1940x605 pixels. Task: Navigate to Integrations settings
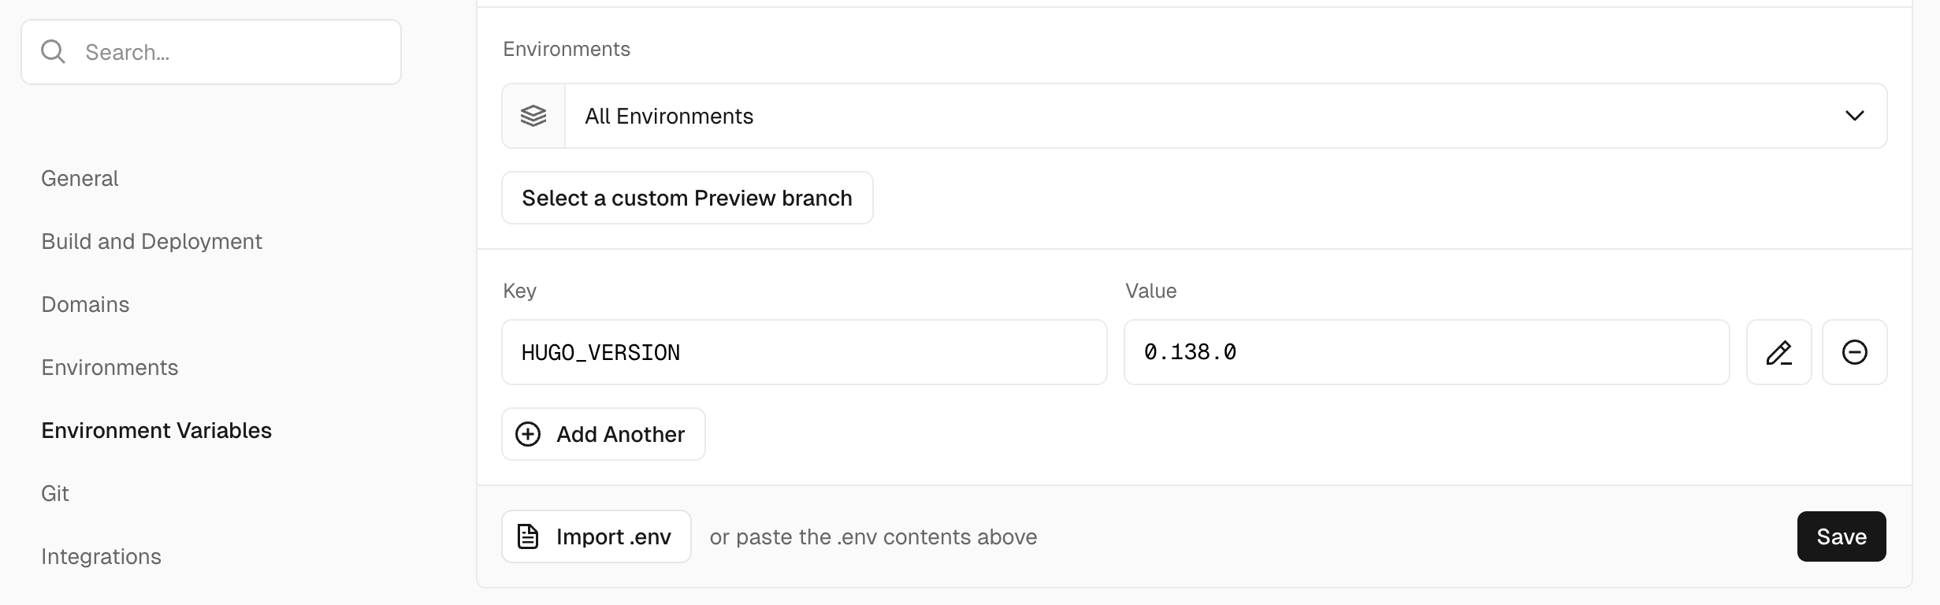pyautogui.click(x=101, y=556)
